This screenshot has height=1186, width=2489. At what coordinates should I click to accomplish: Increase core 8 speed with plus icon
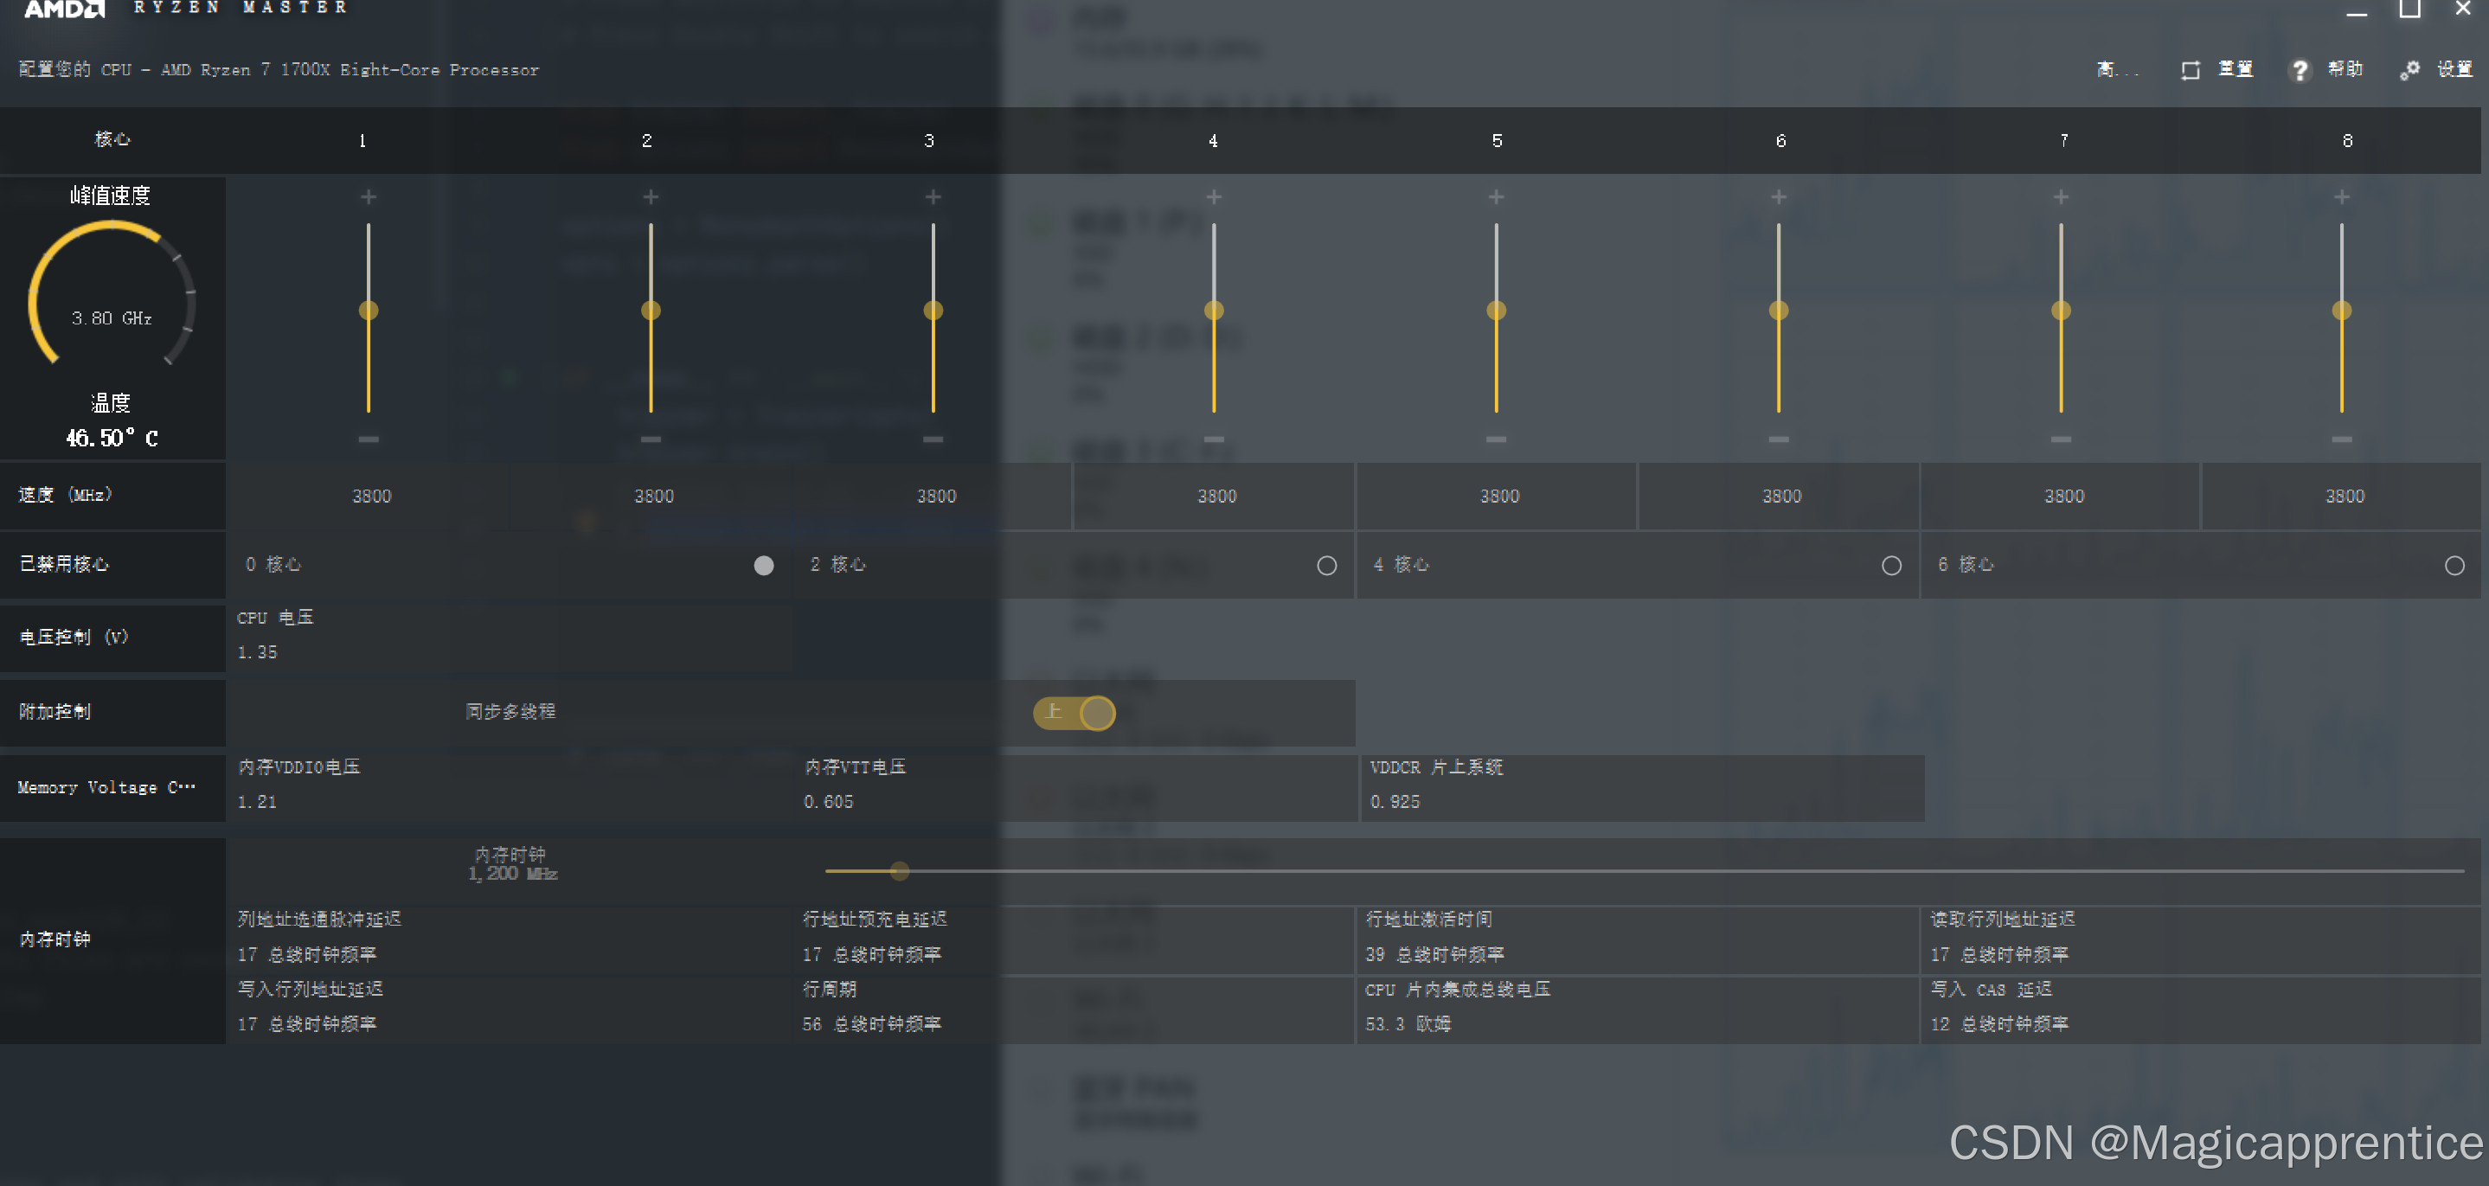[2341, 197]
